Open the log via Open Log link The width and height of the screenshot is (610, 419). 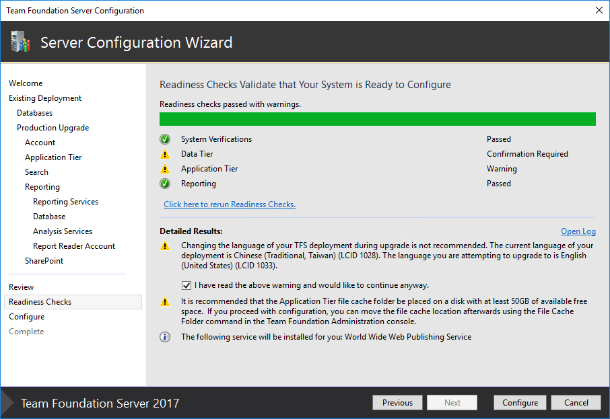pos(578,231)
